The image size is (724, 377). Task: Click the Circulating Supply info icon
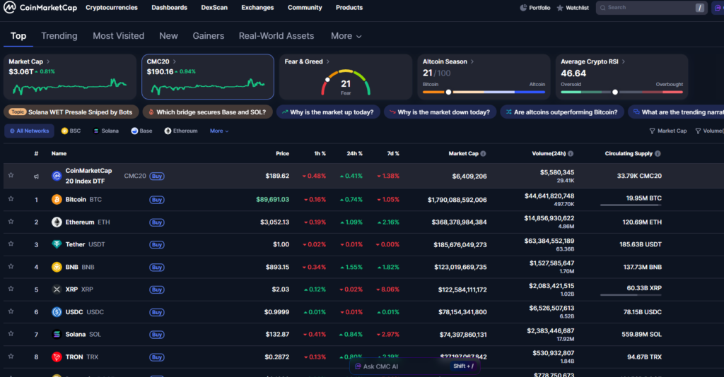point(658,154)
